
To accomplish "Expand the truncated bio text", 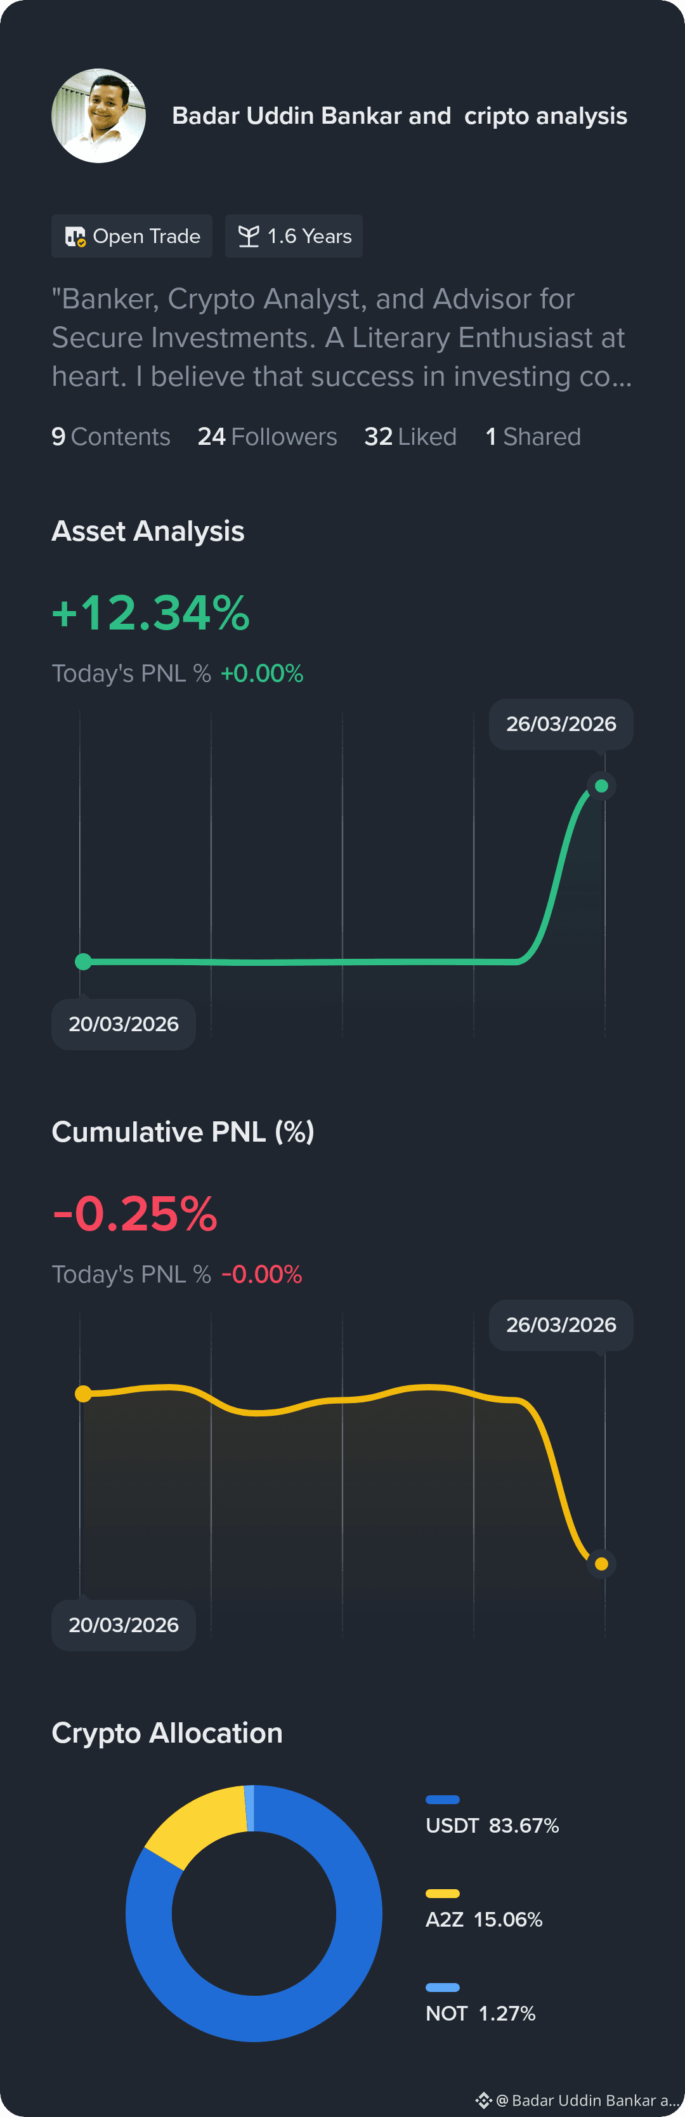I will click(x=342, y=338).
